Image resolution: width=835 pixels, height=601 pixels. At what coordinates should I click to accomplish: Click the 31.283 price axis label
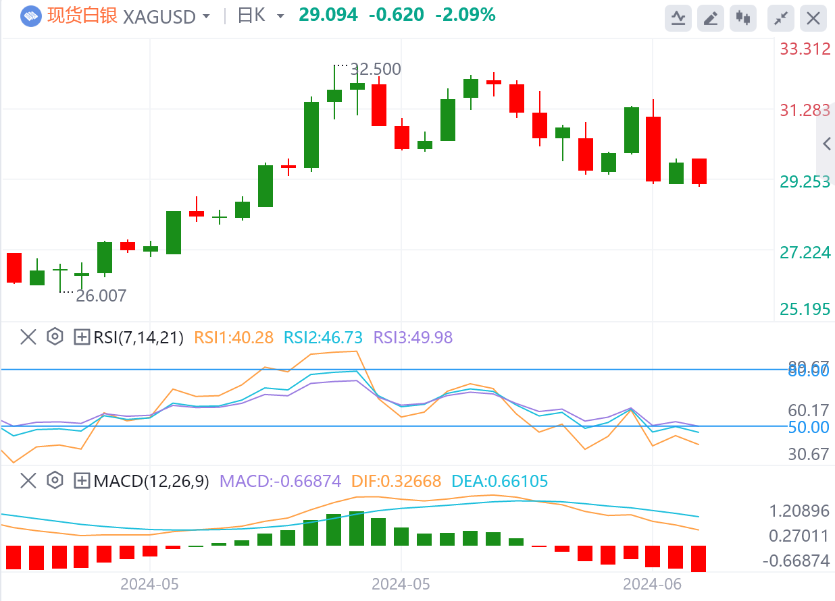click(805, 111)
